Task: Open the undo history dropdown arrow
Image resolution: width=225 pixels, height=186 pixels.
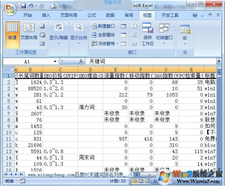Action: click(36, 6)
